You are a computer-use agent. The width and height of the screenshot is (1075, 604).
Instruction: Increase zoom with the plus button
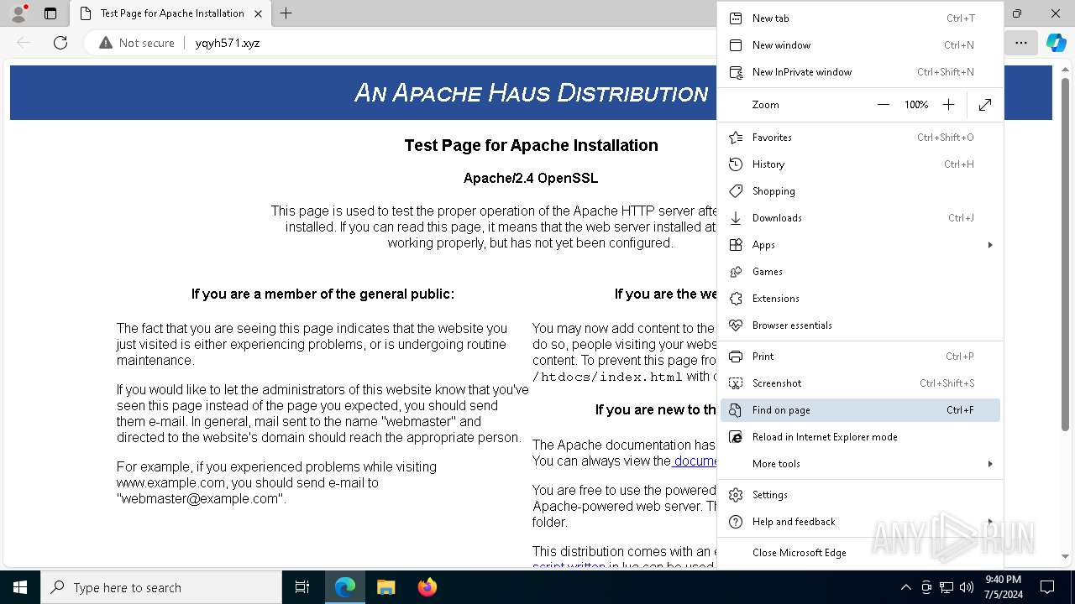point(948,105)
